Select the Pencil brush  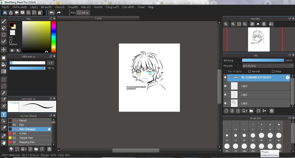tap(30, 121)
